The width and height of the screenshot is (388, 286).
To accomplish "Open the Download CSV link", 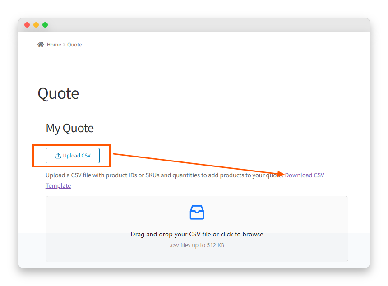I will pyautogui.click(x=304, y=175).
